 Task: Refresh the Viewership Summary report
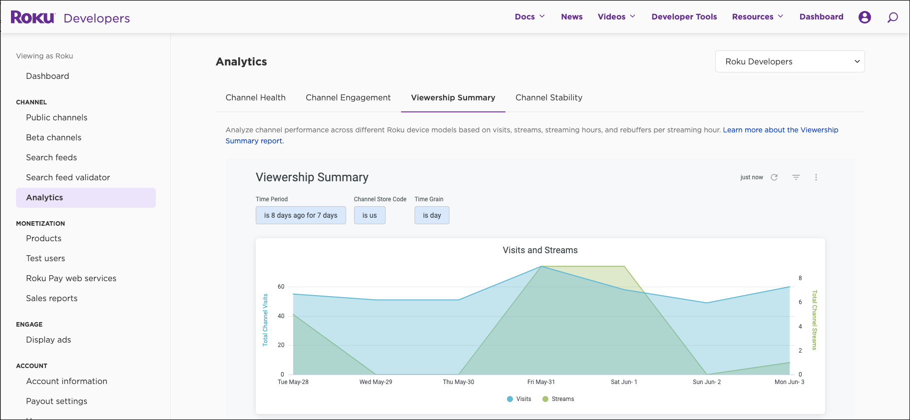coord(774,177)
